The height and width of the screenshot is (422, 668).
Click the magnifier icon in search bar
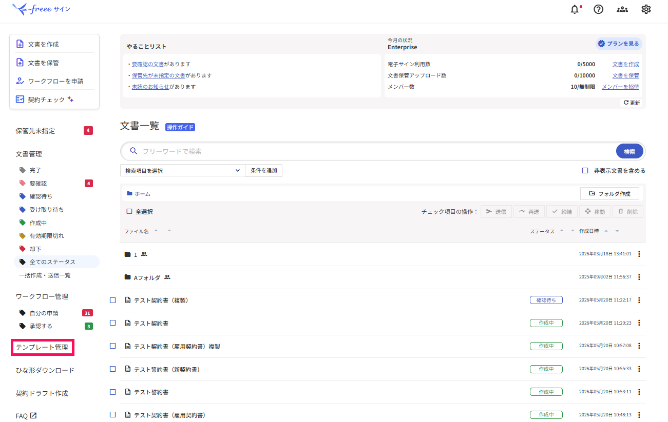(x=133, y=151)
